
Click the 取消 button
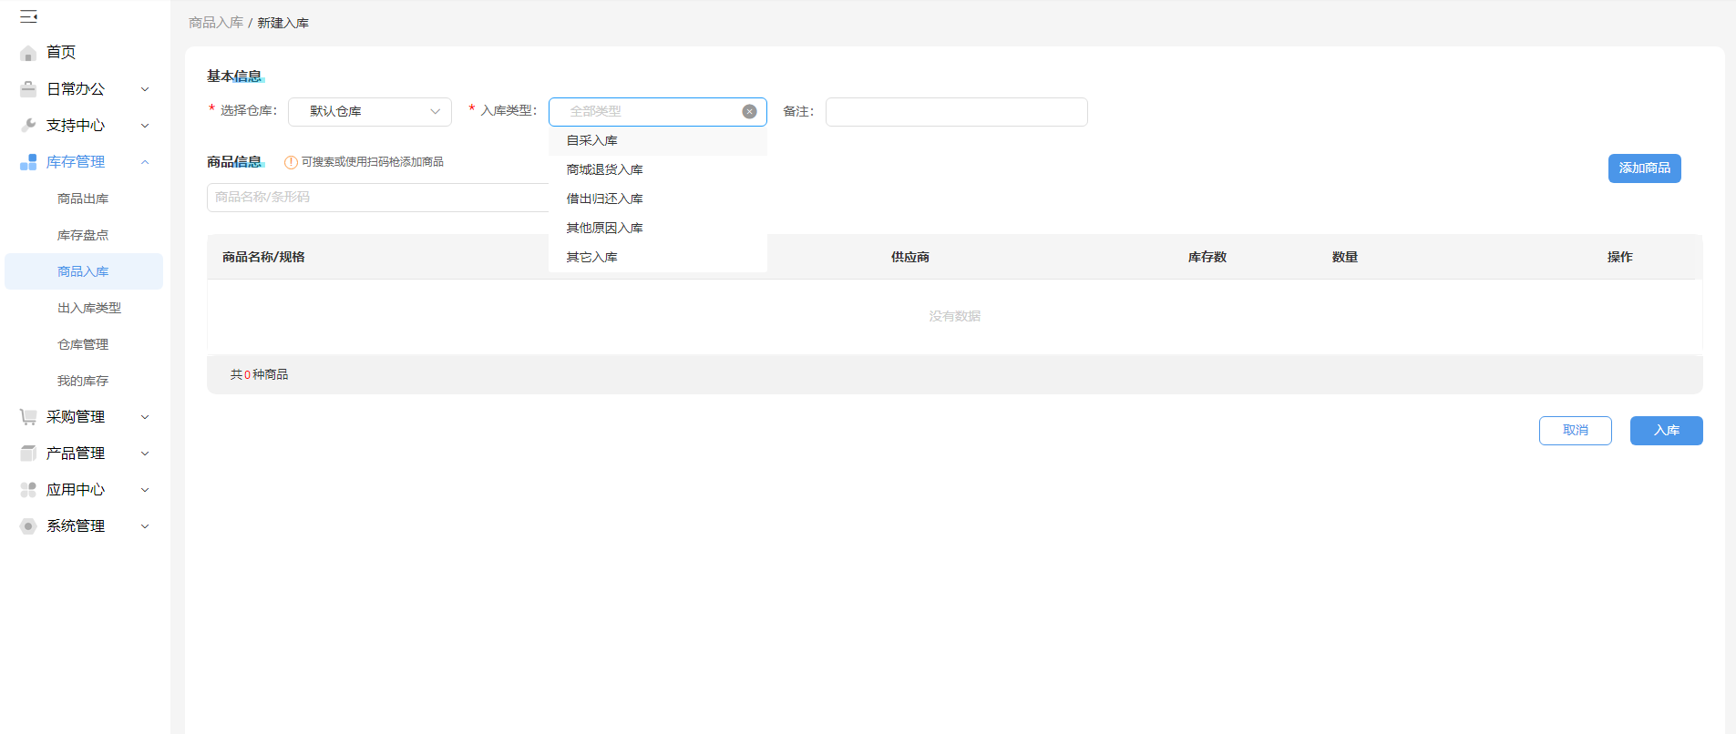1575,431
